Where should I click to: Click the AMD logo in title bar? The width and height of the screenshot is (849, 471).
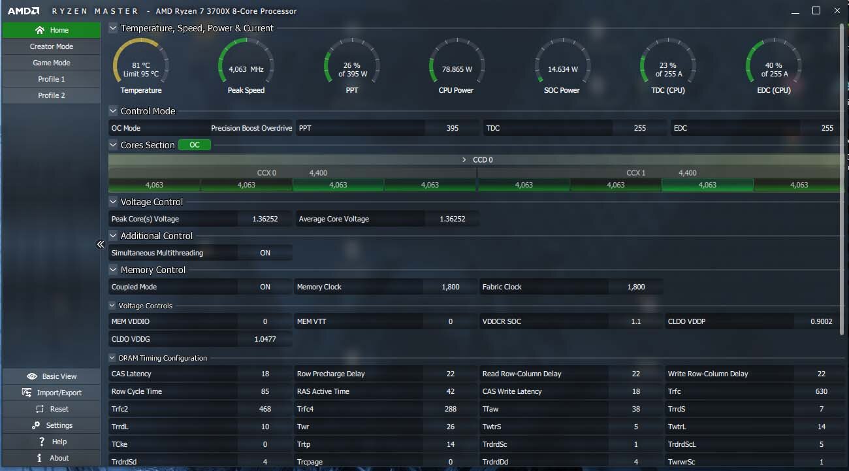pyautogui.click(x=24, y=11)
